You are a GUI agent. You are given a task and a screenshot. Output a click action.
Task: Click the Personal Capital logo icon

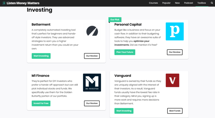click(x=174, y=31)
